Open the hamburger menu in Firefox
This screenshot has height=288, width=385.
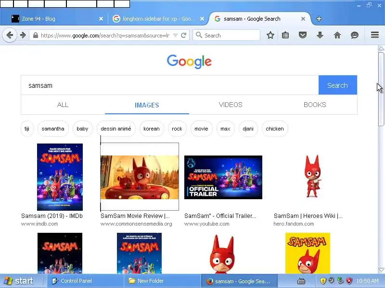375,35
